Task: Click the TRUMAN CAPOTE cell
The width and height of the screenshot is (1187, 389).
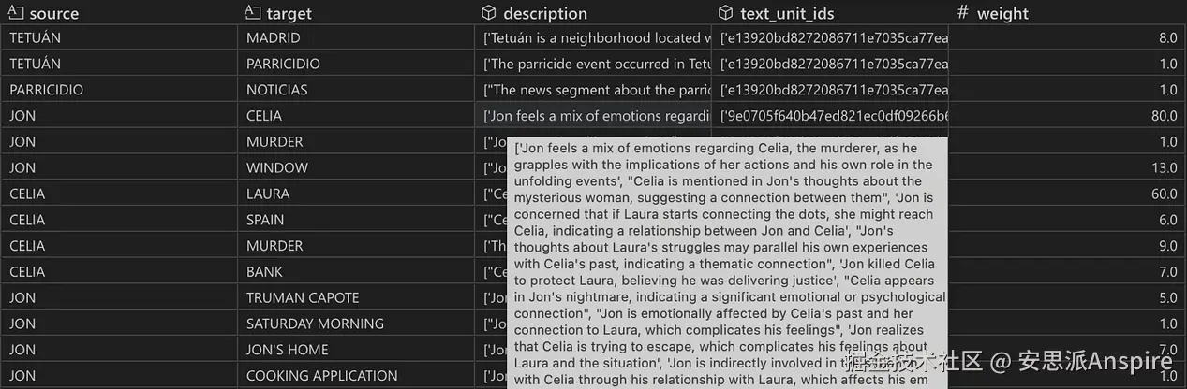Action: (x=303, y=297)
